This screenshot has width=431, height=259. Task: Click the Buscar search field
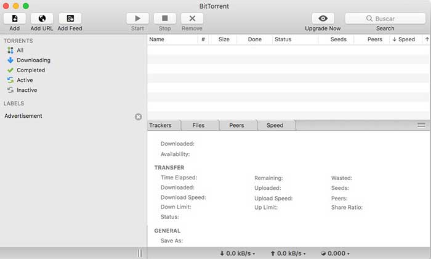385,18
